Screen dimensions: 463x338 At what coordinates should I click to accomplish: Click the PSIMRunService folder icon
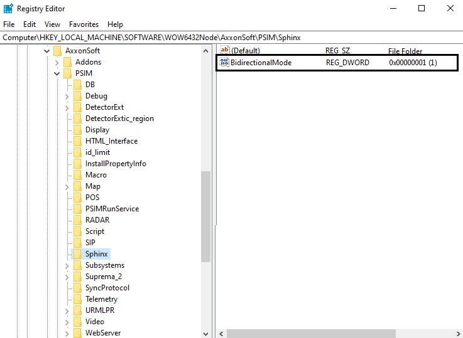78,209
